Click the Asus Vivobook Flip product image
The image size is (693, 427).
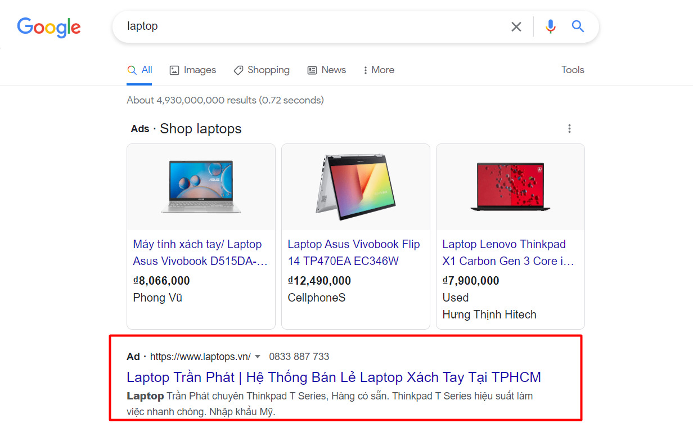[355, 187]
